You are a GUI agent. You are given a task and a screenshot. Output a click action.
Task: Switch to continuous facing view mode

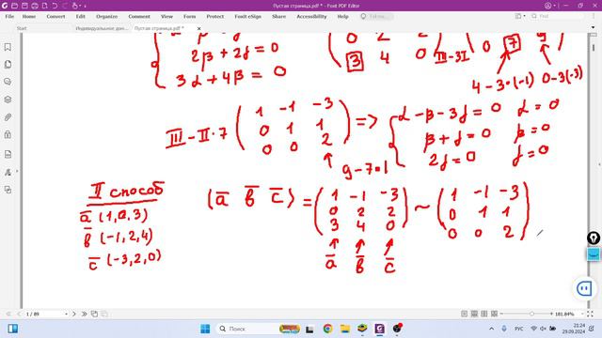(x=495, y=314)
